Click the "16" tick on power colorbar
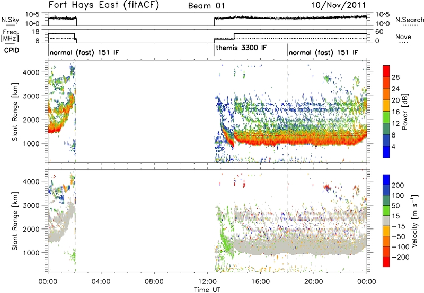 pyautogui.click(x=395, y=112)
